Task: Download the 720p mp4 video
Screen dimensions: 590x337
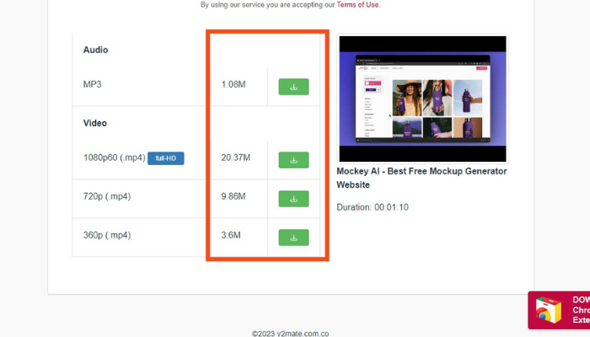Action: 293,199
